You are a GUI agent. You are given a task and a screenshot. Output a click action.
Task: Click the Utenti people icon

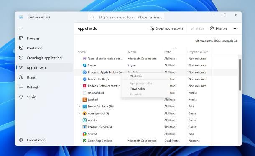pyautogui.click(x=21, y=77)
